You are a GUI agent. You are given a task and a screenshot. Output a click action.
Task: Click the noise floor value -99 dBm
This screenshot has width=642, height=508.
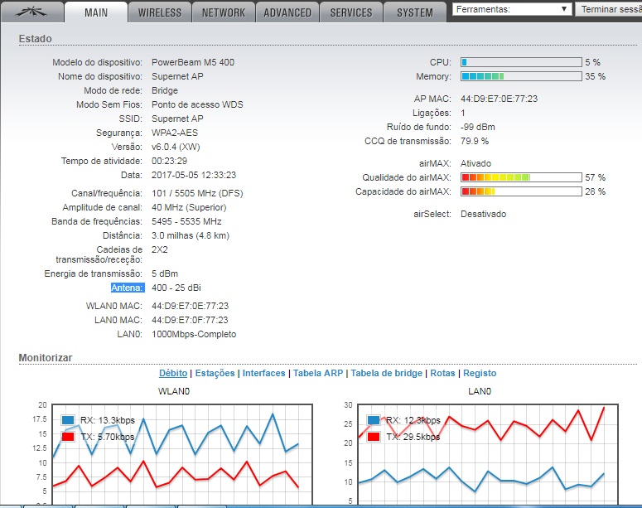click(x=477, y=127)
